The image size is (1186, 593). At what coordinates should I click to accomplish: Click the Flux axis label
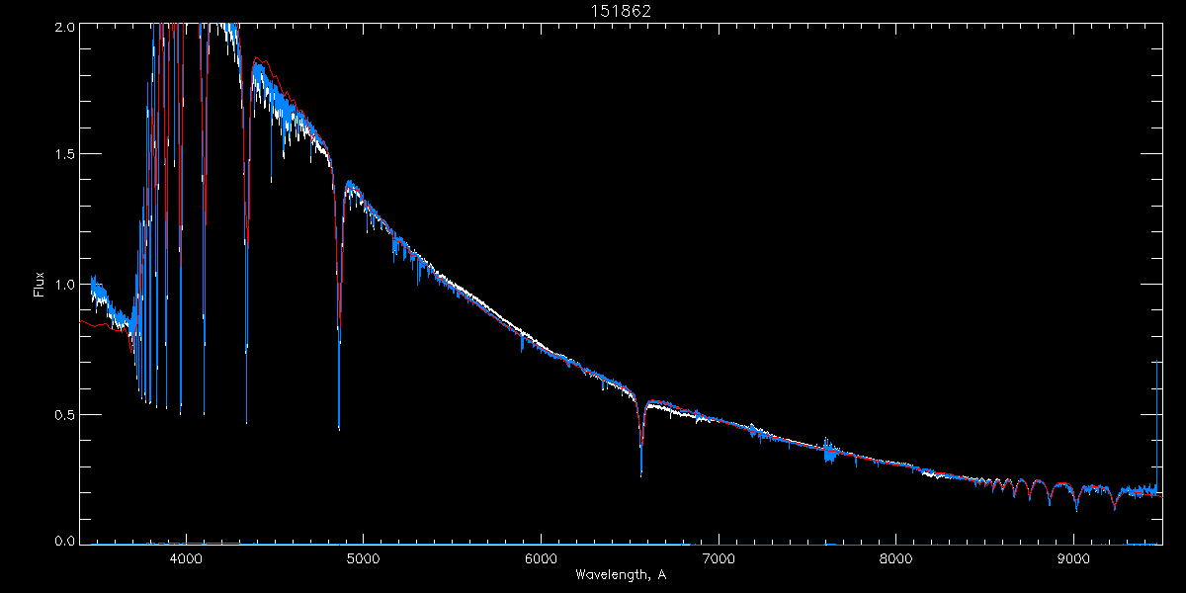(39, 285)
